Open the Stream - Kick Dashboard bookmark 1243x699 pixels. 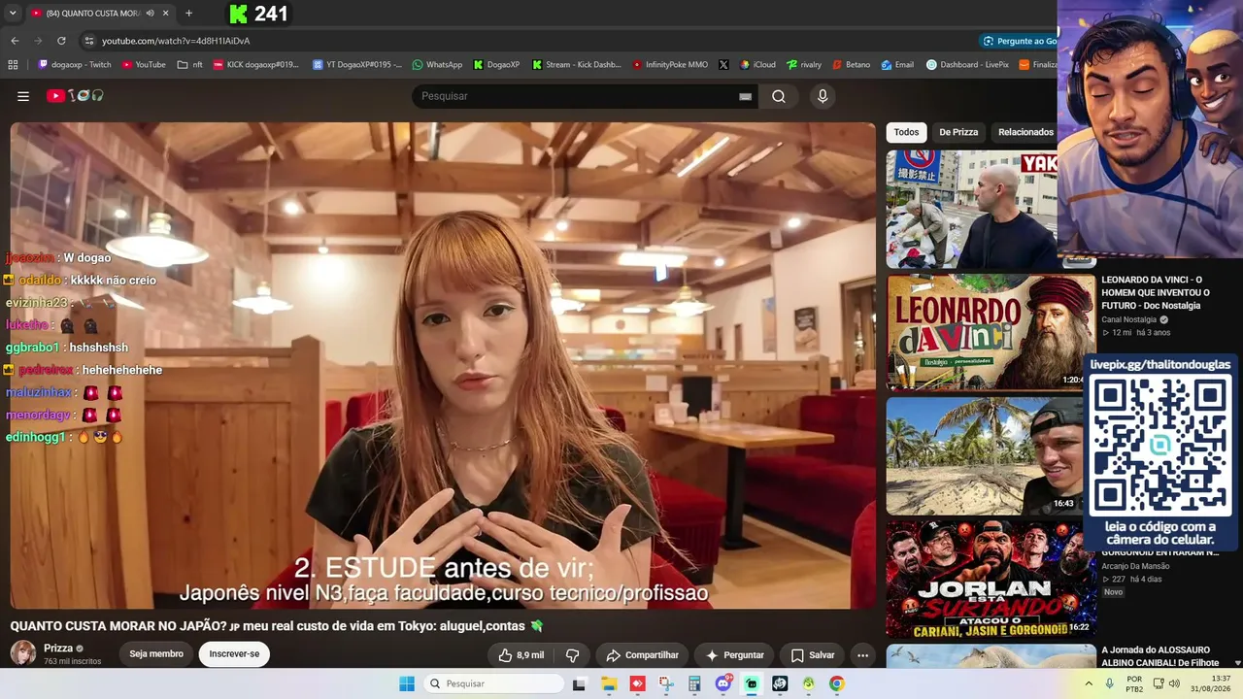[576, 65]
